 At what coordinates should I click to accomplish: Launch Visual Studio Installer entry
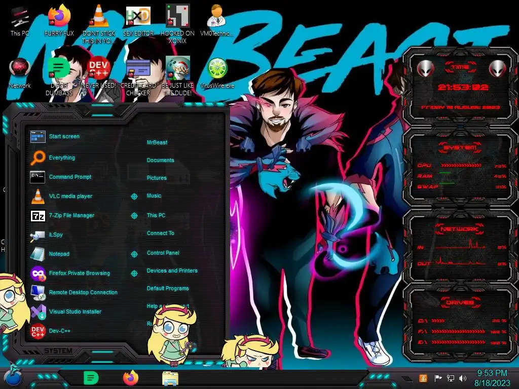click(65, 312)
